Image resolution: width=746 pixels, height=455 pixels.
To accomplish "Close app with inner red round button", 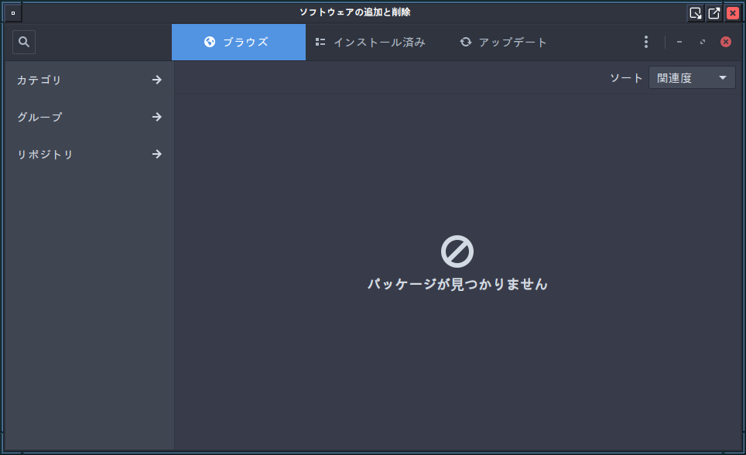I will 726,42.
